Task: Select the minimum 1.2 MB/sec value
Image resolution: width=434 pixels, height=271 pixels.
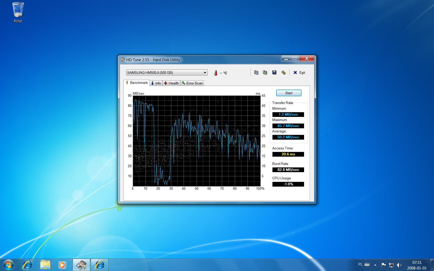Action: click(288, 114)
